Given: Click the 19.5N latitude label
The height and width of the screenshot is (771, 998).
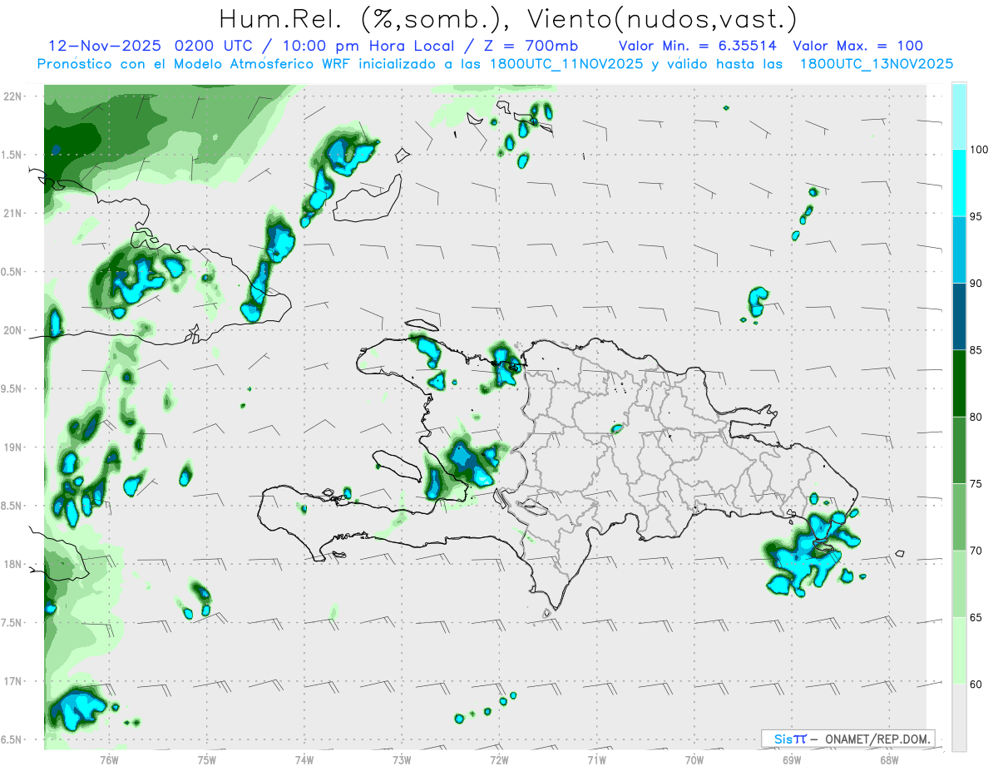Looking at the screenshot, I should (12, 389).
